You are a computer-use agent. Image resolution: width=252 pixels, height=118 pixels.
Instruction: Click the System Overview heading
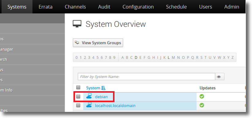[x=116, y=24]
